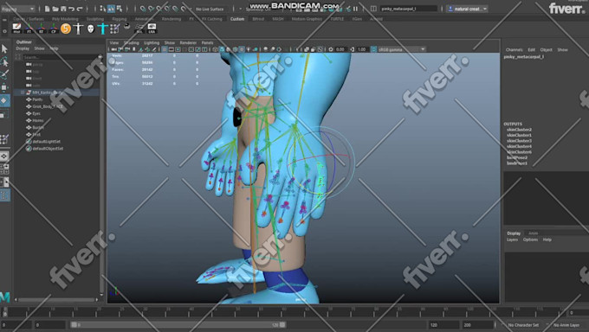Open the viewport Shading menu
This screenshot has width=589, height=332.
pos(131,42)
